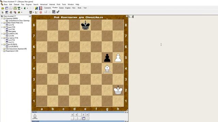The image size is (218, 122).
Task: Go to the first move button
Action: tap(72, 115)
